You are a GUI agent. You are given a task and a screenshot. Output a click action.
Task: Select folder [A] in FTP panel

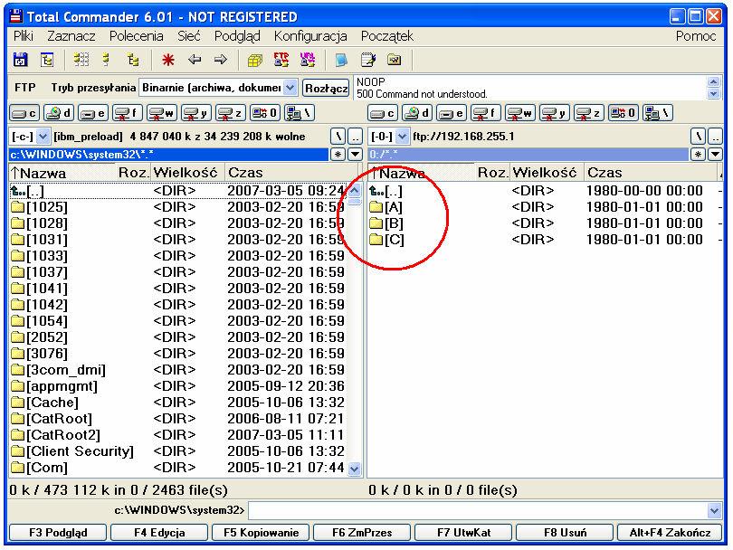tap(386, 207)
